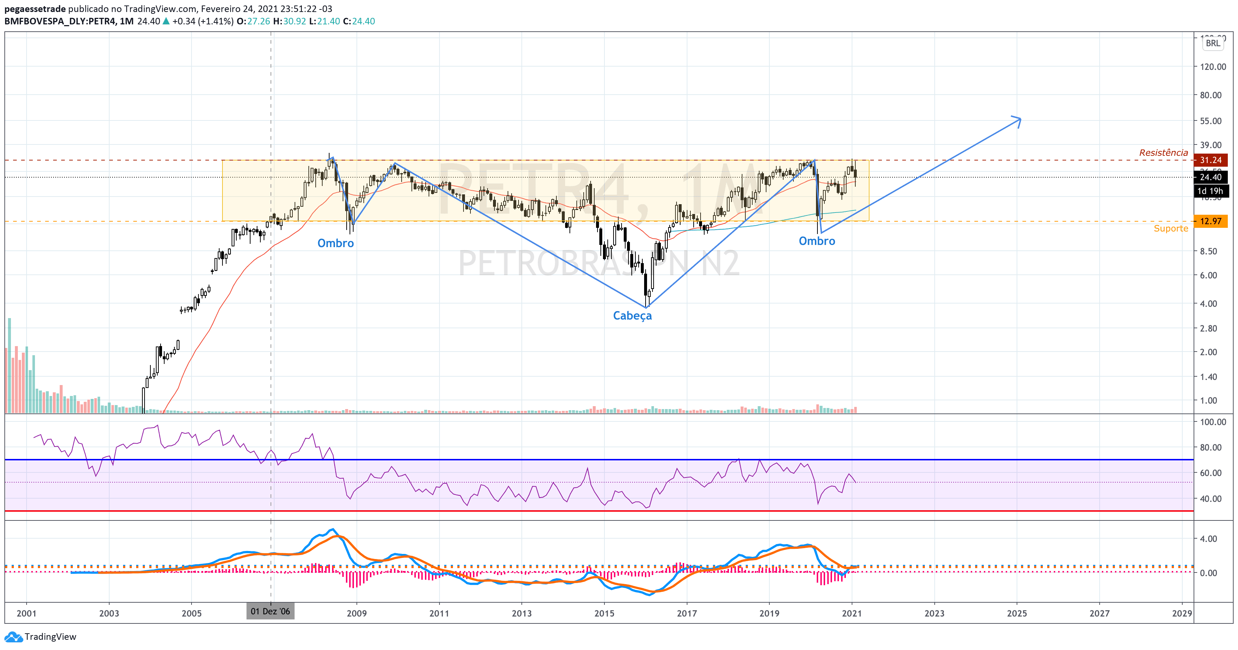Viewport: 1238px width, 650px height.
Task: Click the 55.00 price scale label
Action: tap(1211, 121)
